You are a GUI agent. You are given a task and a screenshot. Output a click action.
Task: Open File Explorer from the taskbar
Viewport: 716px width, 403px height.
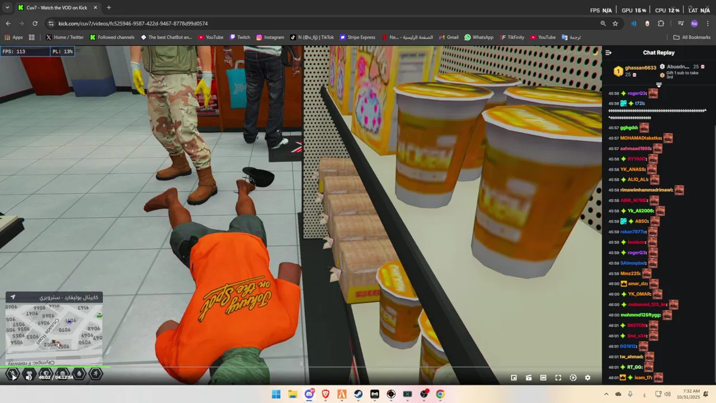click(293, 394)
